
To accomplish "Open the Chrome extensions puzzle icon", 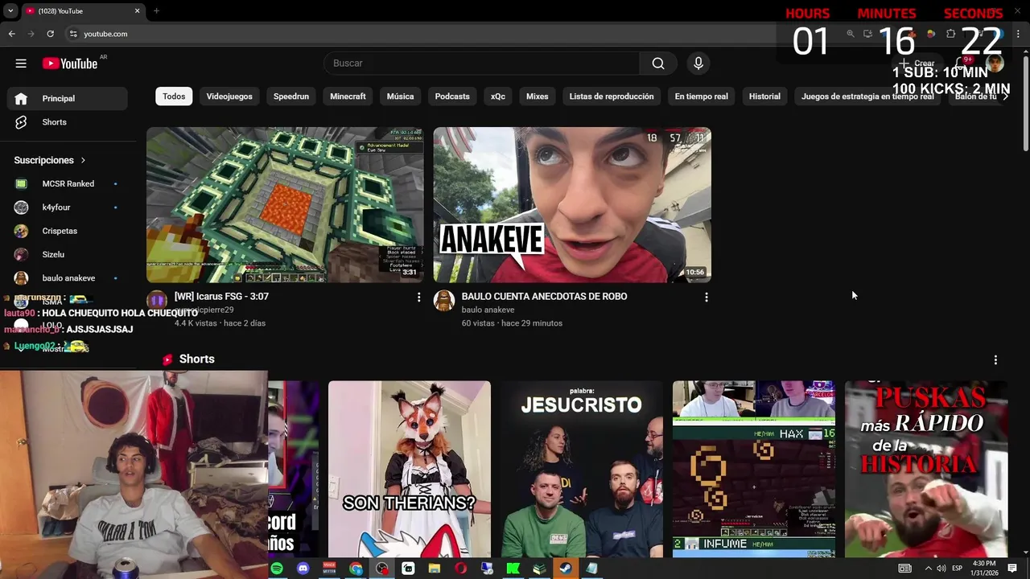I will (x=951, y=34).
